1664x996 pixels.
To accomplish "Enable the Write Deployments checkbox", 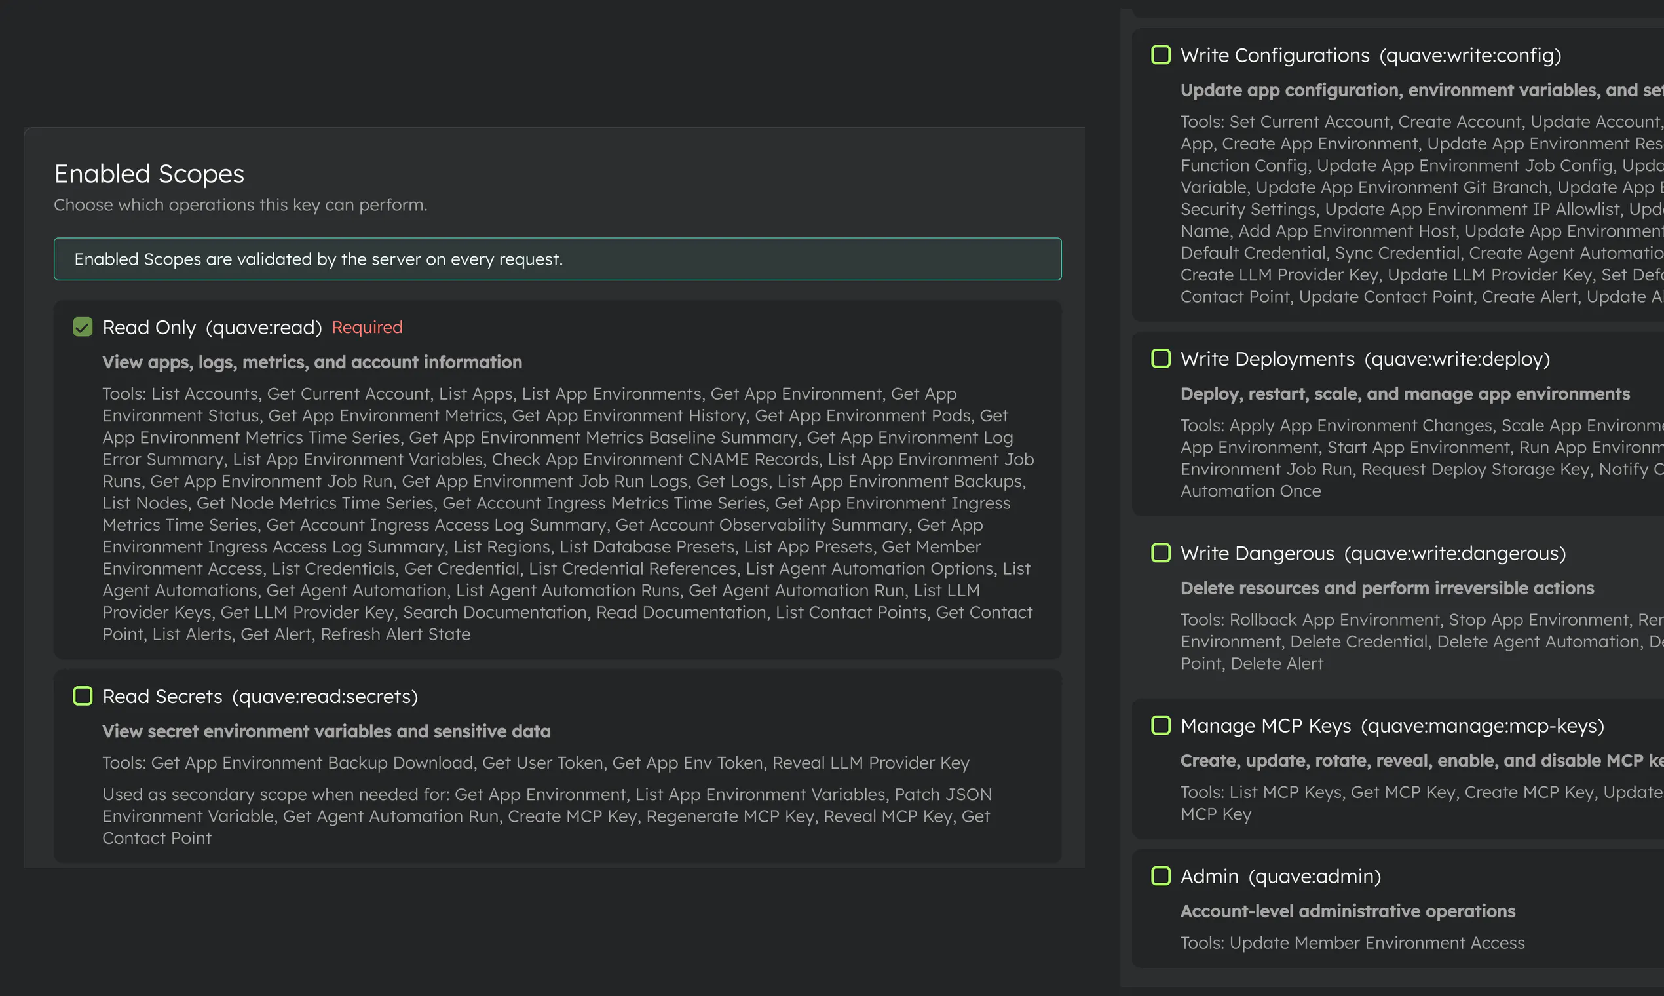I will [1161, 358].
